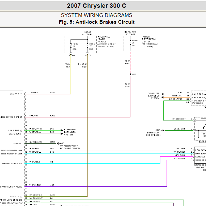Click the 'SYSTEM WIRING DIAGRAMS' heading
This screenshot has width=206, height=206.
tap(96, 15)
